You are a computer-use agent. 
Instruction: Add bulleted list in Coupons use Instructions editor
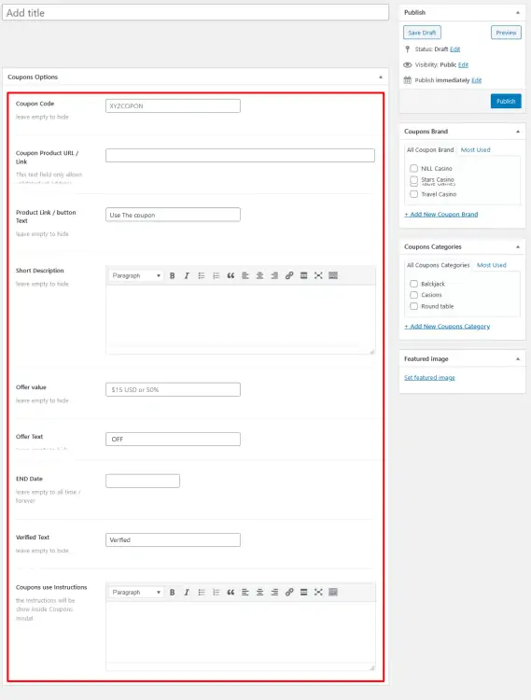point(202,592)
